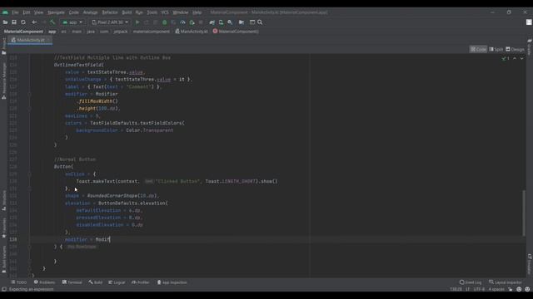Click the Back navigation arrow
Screen dimensions: 533x299
point(34,22)
